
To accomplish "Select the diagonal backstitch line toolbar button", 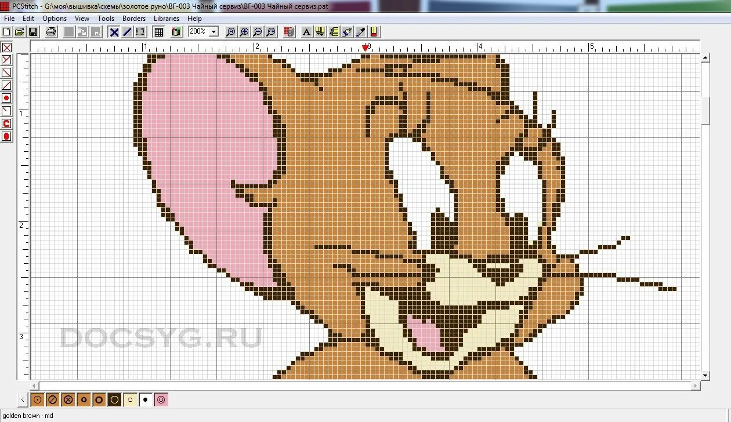I will [x=127, y=31].
